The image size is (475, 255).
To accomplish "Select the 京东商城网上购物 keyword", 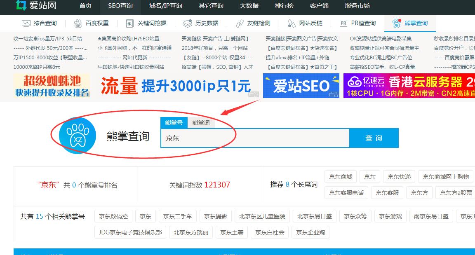I will pyautogui.click(x=446, y=177).
